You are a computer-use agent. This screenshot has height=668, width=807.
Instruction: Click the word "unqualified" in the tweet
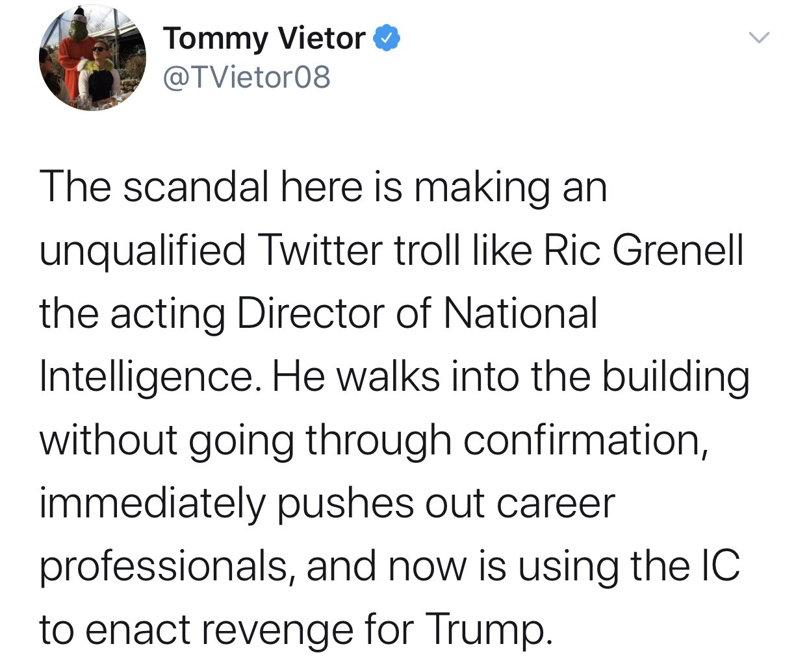143,252
